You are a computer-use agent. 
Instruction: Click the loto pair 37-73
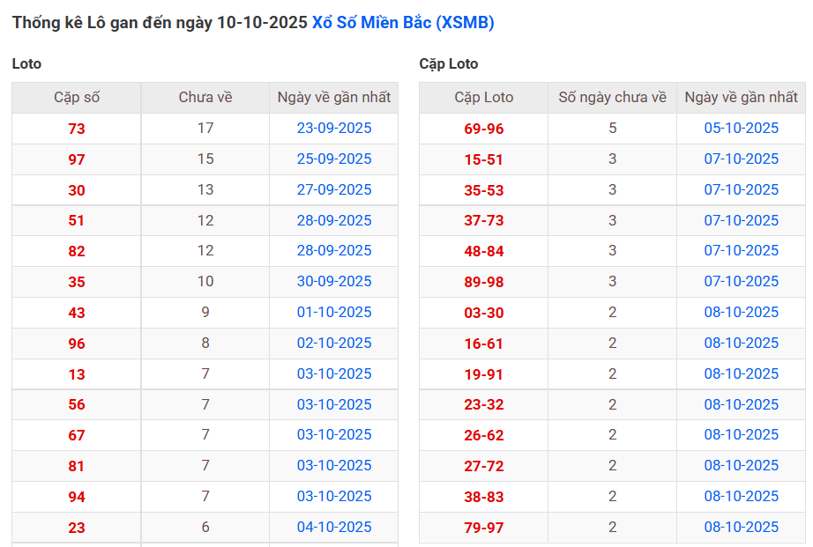pos(483,221)
